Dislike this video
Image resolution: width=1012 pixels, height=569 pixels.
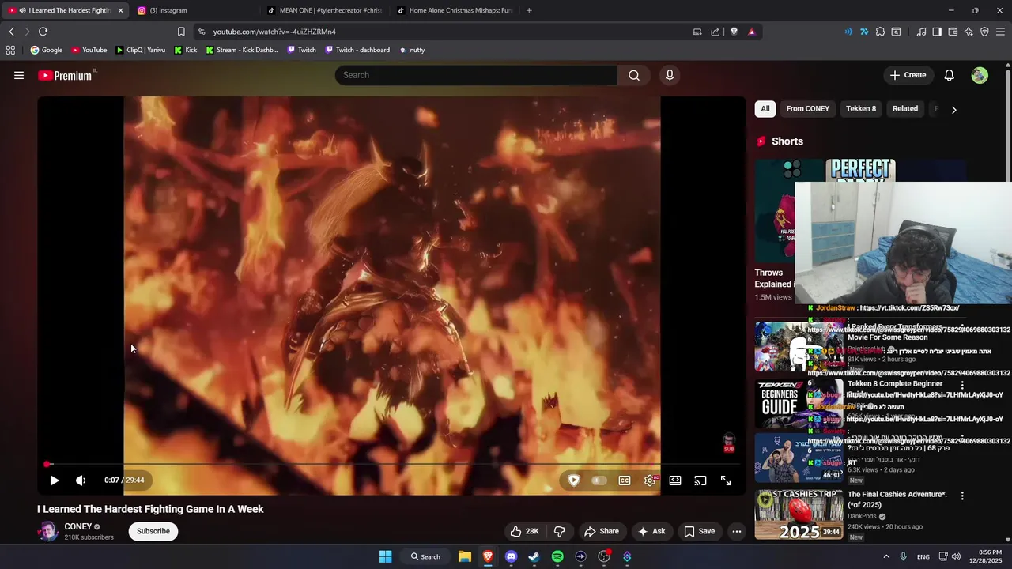coord(559,531)
